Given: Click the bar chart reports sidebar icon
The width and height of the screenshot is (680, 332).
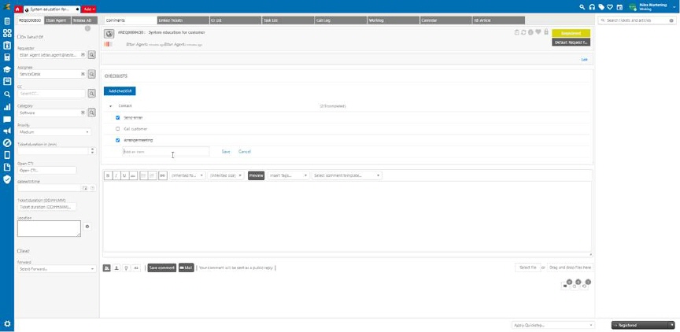Looking at the screenshot, I should click(x=7, y=107).
